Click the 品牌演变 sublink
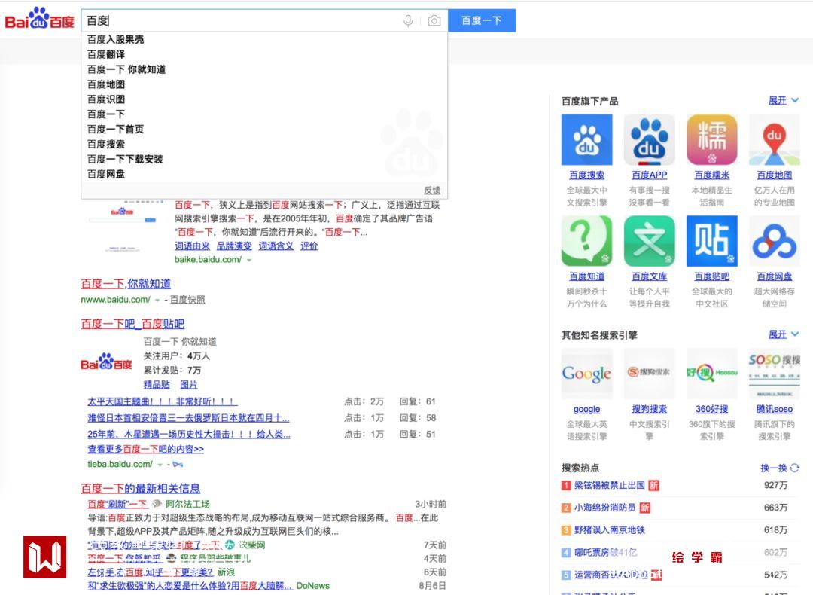The height and width of the screenshot is (595, 813). pos(234,246)
